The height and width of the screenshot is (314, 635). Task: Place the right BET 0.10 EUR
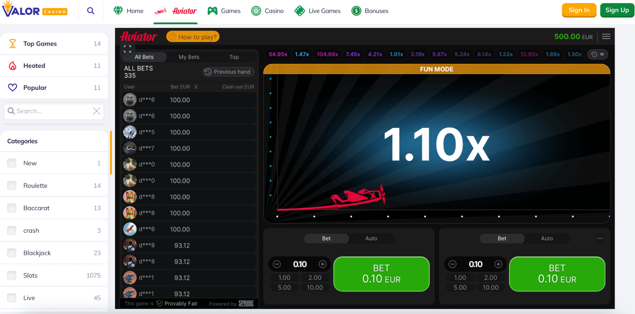pos(557,274)
